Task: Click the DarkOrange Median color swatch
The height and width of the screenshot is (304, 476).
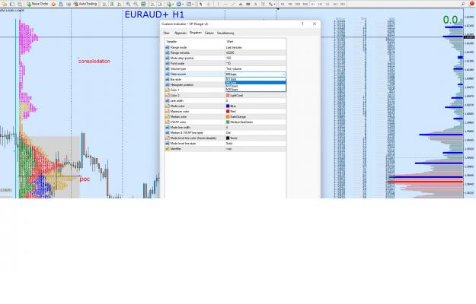Action: [228, 116]
